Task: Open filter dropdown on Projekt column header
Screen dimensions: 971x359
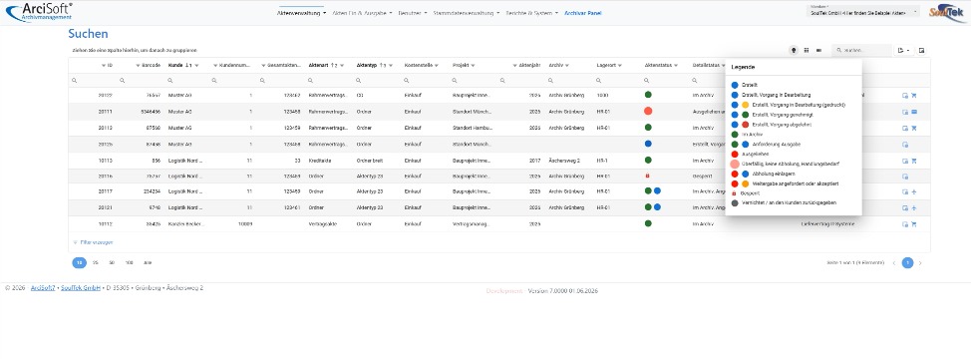Action: click(474, 65)
